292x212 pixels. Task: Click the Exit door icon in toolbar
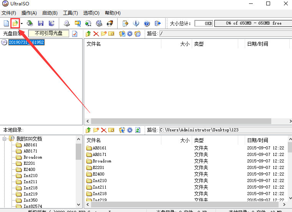point(158,23)
